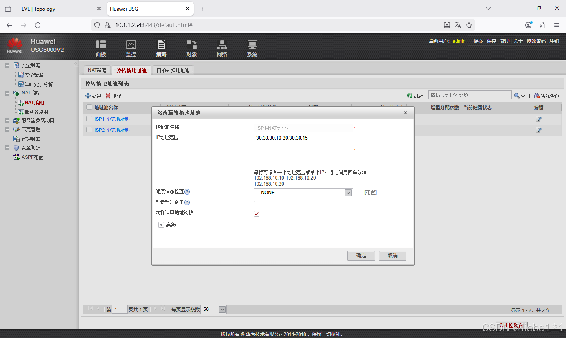Click 注销 logout link
Image resolution: width=566 pixels, height=338 pixels.
pos(554,41)
